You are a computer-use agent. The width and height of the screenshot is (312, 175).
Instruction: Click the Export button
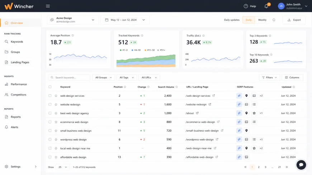coord(294,20)
